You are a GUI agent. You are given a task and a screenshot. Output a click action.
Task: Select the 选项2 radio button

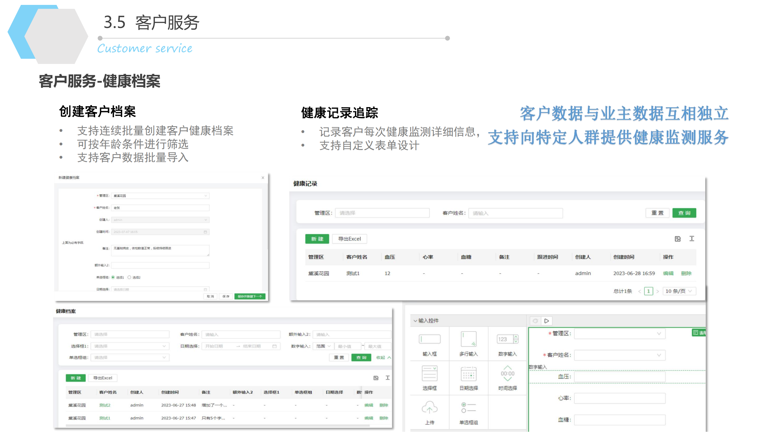coord(129,278)
